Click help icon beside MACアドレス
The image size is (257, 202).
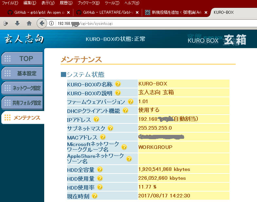point(103,137)
